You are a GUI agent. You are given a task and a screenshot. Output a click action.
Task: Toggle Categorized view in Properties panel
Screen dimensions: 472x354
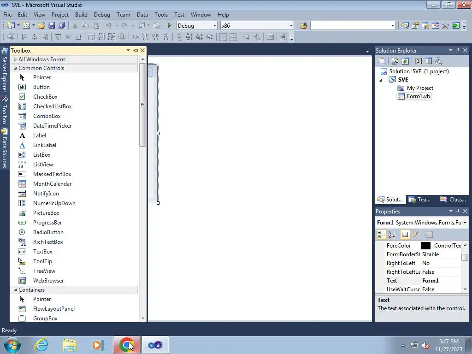pyautogui.click(x=381, y=235)
